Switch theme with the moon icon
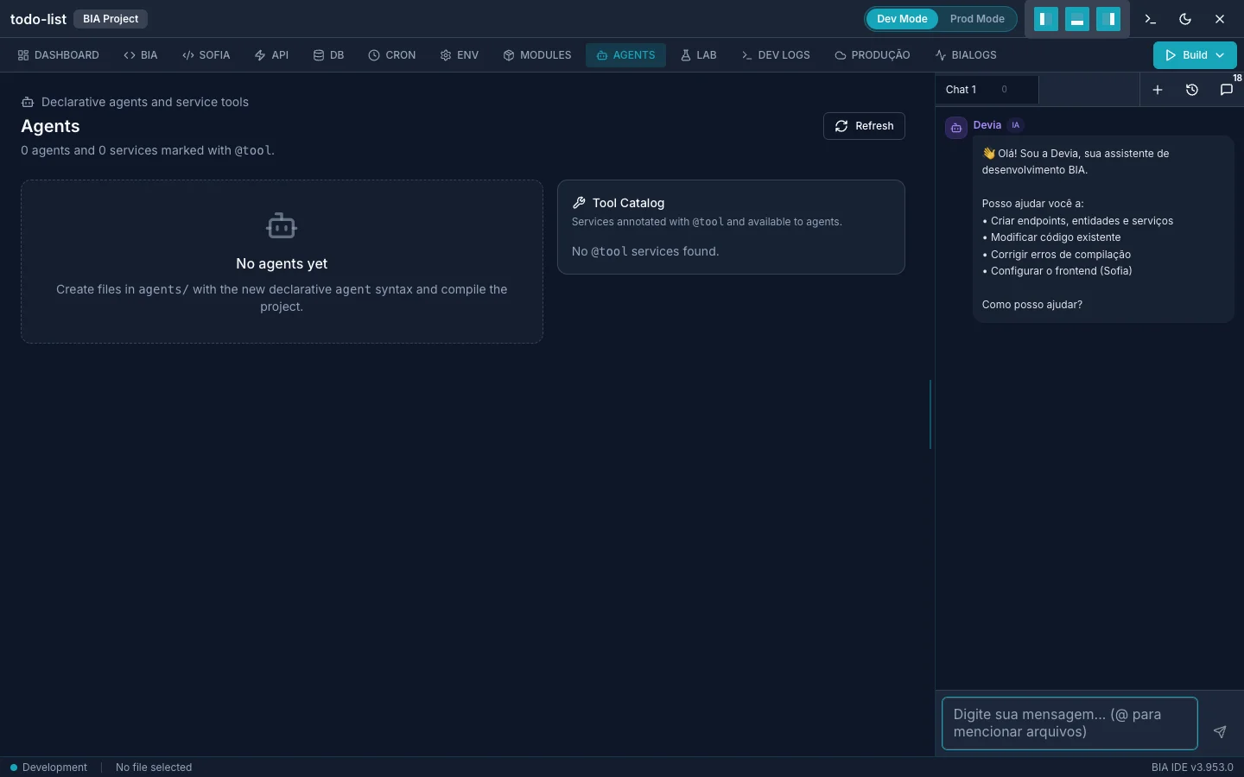Screen dimensions: 1244x777 (x=1185, y=19)
